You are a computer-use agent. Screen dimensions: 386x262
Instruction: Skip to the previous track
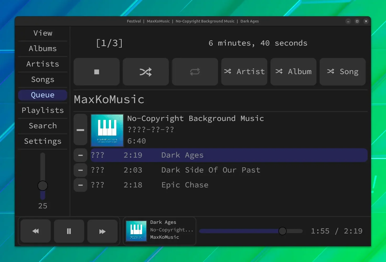click(x=35, y=231)
